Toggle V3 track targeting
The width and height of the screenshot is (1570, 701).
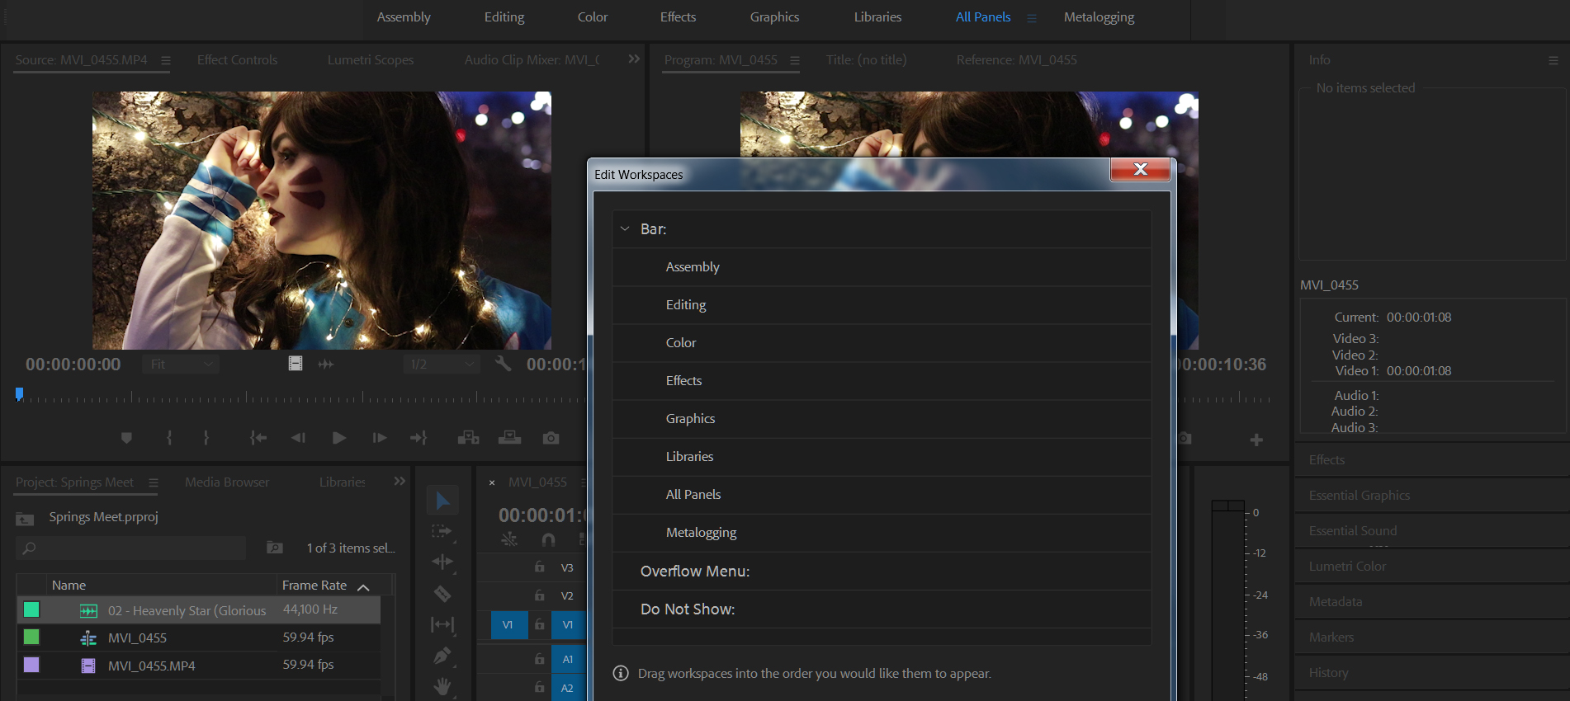click(x=567, y=567)
